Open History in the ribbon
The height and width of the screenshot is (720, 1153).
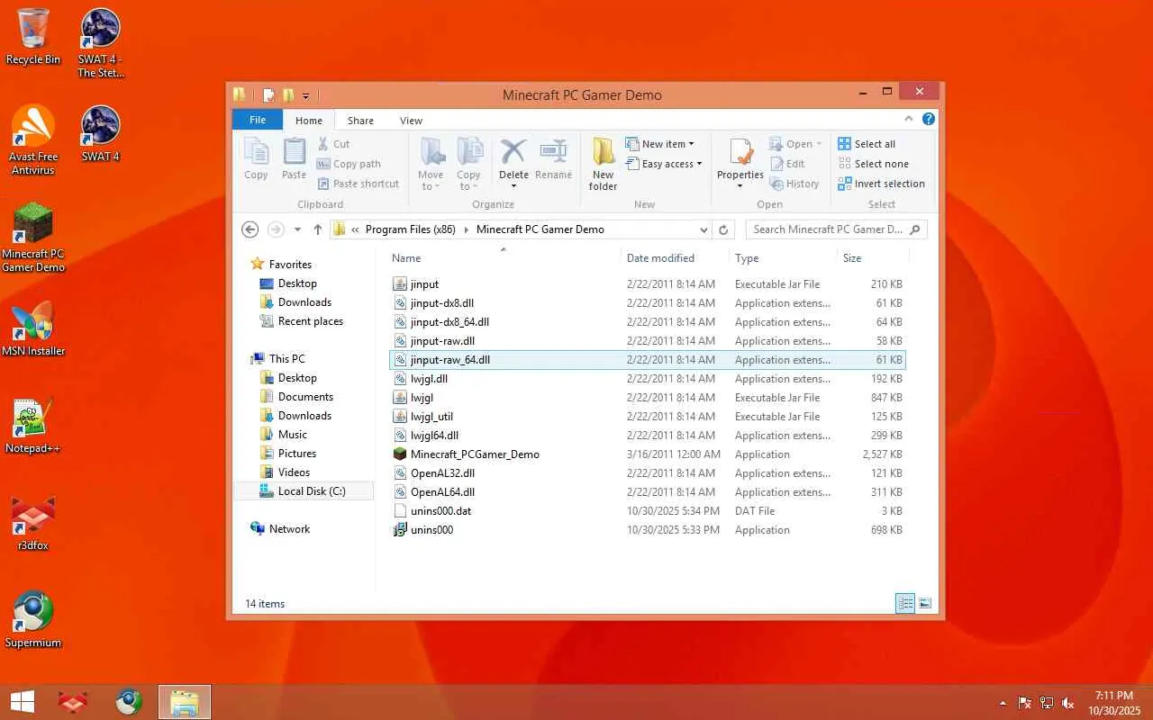(x=794, y=184)
